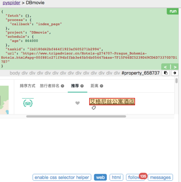Click the 排序方式 label
The width and height of the screenshot is (181, 182).
[27, 86]
